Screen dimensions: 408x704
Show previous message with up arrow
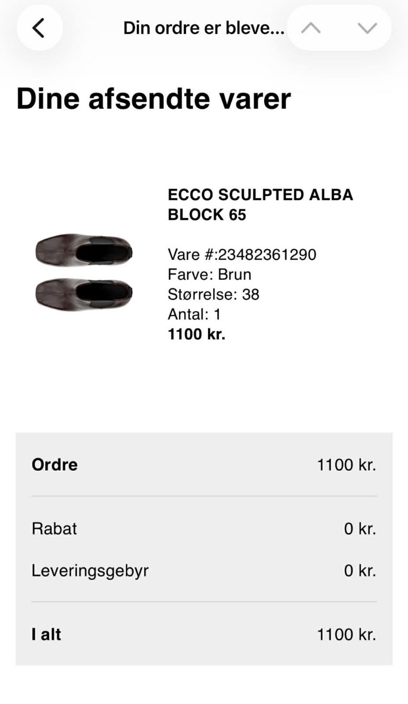click(x=311, y=28)
